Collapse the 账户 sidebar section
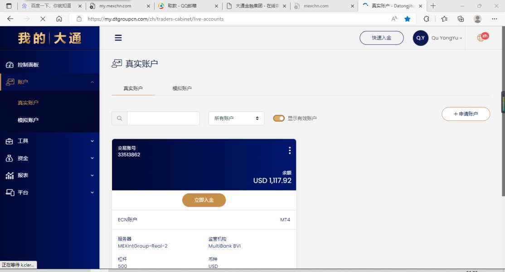This screenshot has height=272, width=505. click(92, 82)
